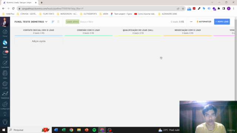
Task: Open tab search chevron
Action: coord(212,3)
